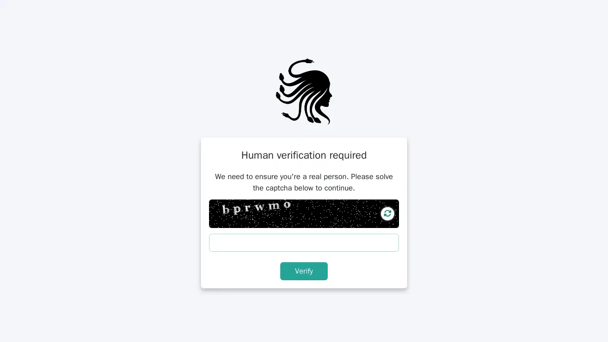Click the letter 'o' in captcha image
The height and width of the screenshot is (342, 608).
click(x=287, y=205)
